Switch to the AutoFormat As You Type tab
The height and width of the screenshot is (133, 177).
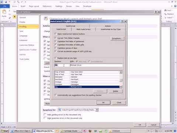click(x=111, y=29)
